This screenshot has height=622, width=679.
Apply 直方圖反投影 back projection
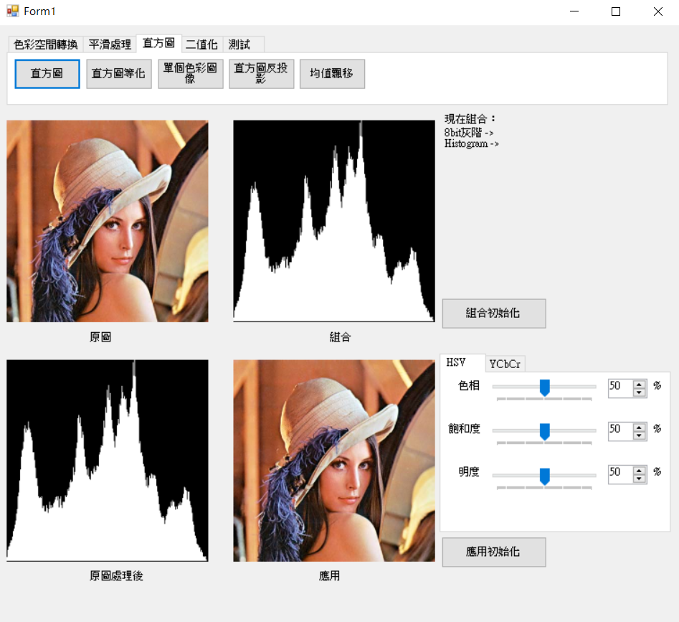[x=261, y=74]
